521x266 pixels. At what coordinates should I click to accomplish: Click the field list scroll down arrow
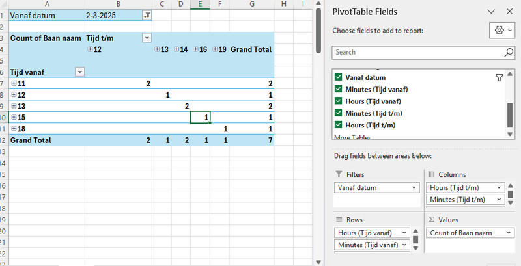click(510, 134)
